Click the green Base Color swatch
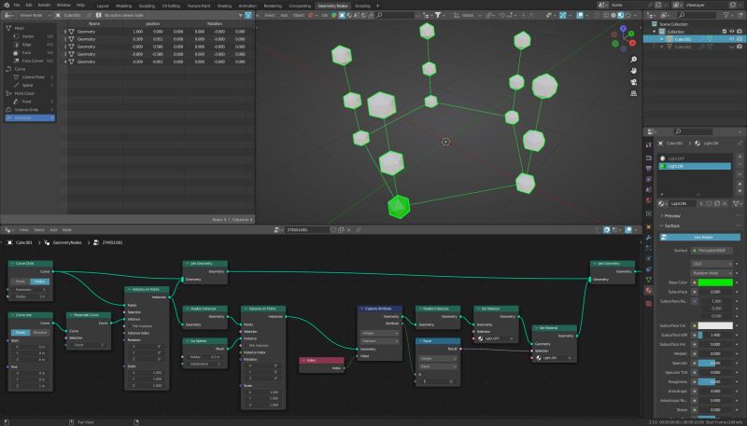 [715, 282]
